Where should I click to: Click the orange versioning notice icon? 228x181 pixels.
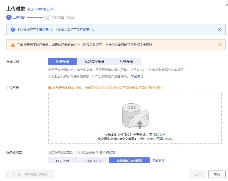tap(50, 88)
